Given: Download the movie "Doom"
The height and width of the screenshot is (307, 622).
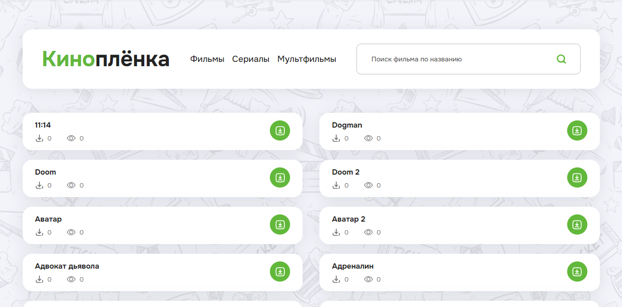Looking at the screenshot, I should pyautogui.click(x=280, y=177).
